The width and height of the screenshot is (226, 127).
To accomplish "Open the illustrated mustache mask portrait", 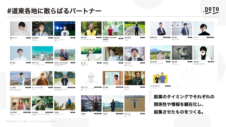I will click(x=204, y=53).
